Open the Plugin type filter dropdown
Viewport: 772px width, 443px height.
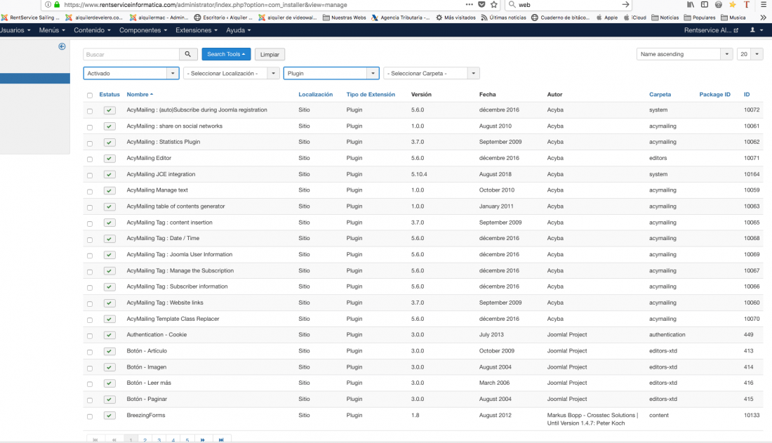click(331, 74)
